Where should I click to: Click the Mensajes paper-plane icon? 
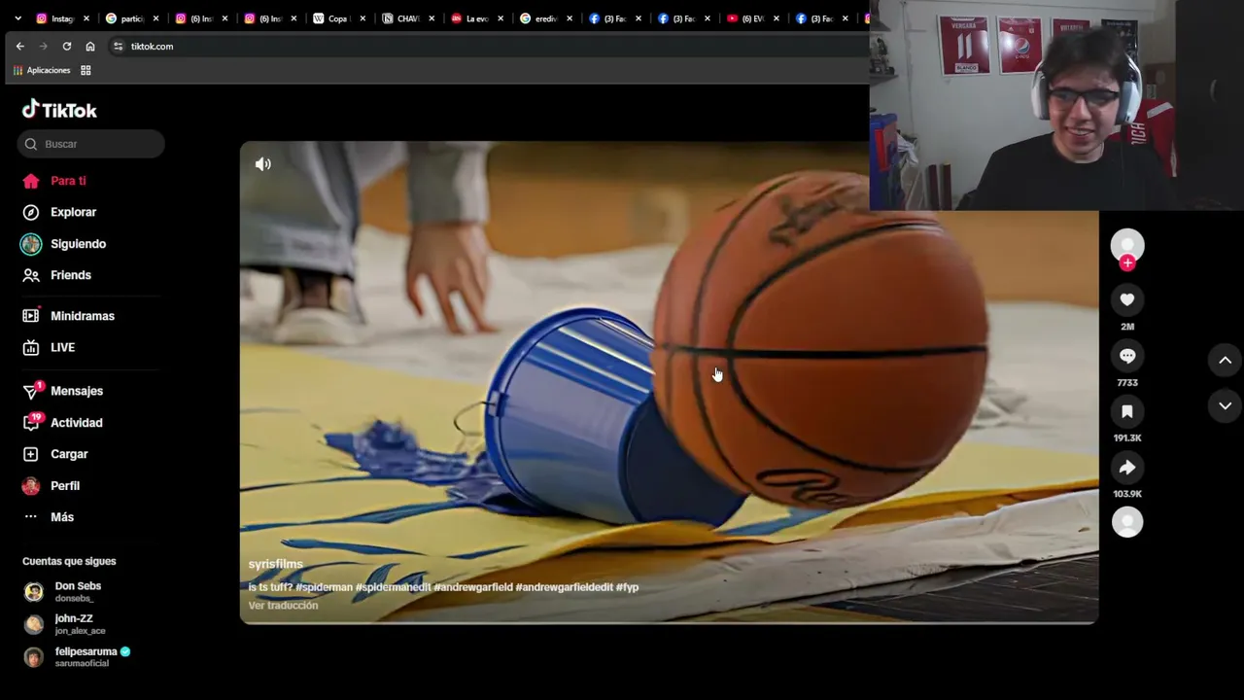pyautogui.click(x=31, y=391)
